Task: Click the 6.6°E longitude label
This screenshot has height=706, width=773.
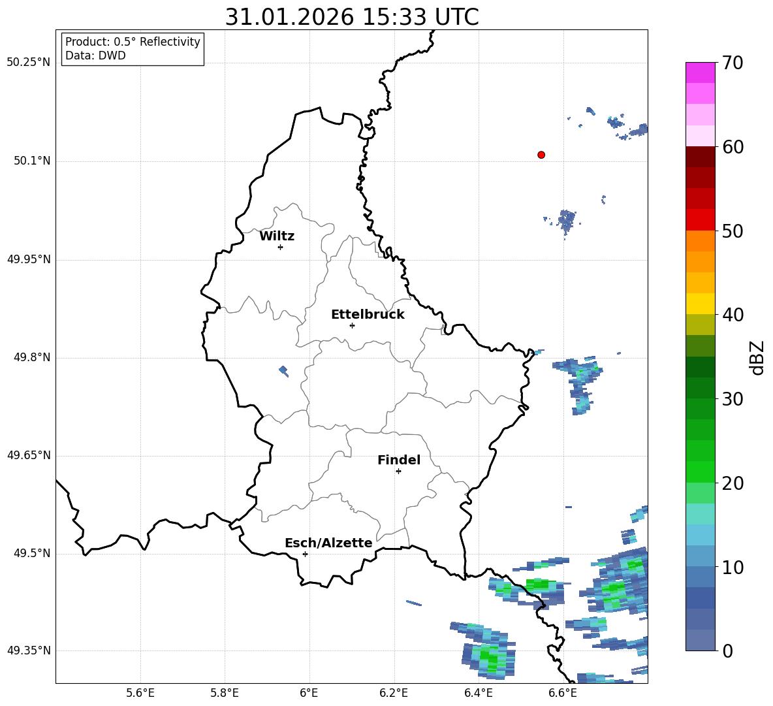Action: click(x=563, y=694)
